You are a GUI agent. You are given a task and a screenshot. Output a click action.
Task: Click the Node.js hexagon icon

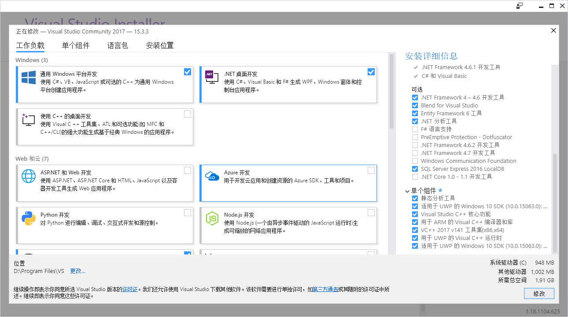(212, 218)
